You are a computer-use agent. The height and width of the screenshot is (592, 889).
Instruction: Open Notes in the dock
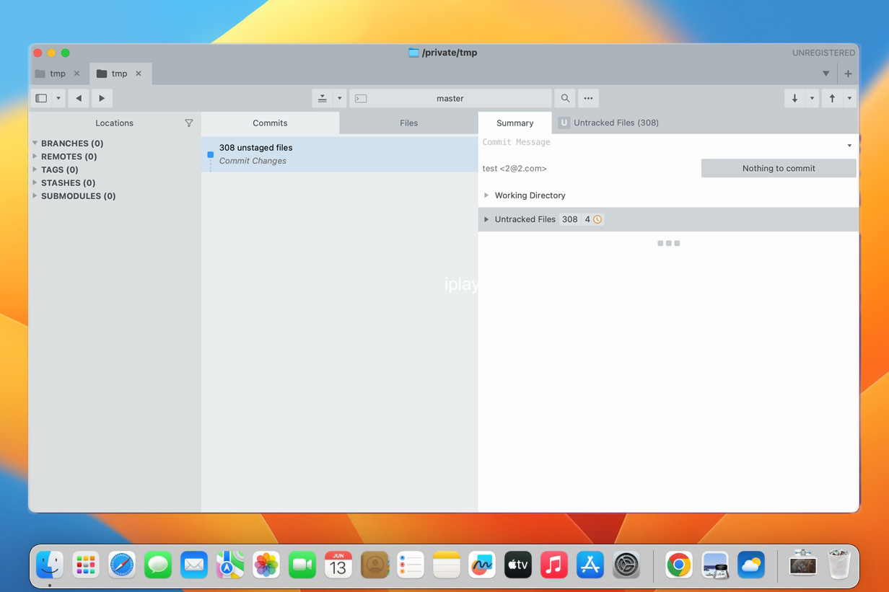(447, 565)
